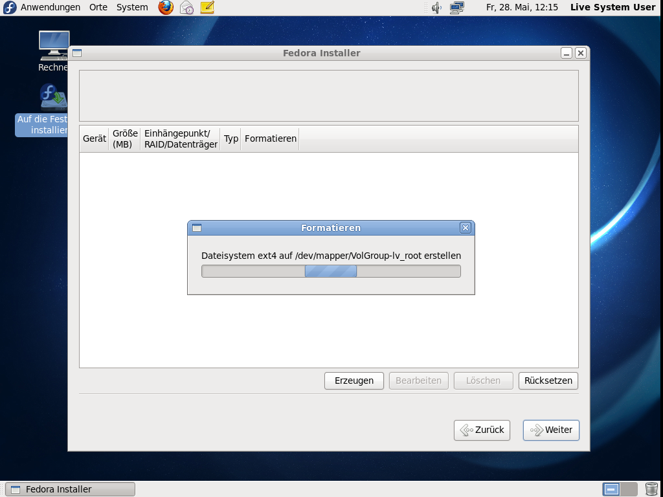Open the trash icon in the bottom panel
The image size is (663, 497).
point(651,489)
